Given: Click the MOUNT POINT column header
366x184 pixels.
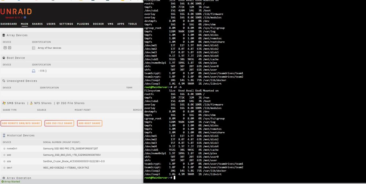Looking at the screenshot, I should 83,110.
